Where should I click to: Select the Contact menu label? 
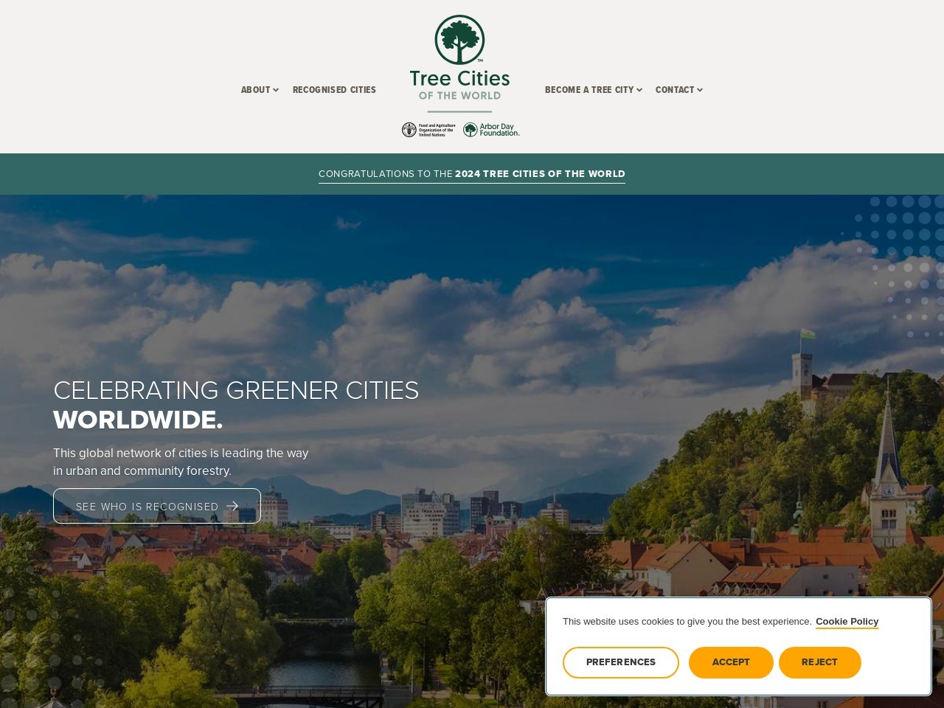pos(674,90)
